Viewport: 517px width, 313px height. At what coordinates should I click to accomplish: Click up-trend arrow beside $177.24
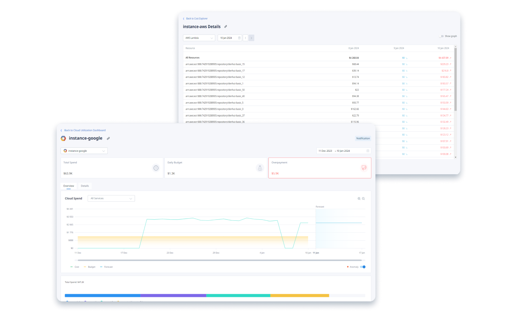click(x=450, y=90)
